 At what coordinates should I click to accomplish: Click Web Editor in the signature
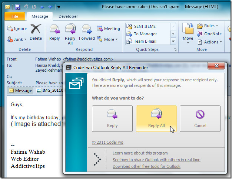click(x=25, y=159)
